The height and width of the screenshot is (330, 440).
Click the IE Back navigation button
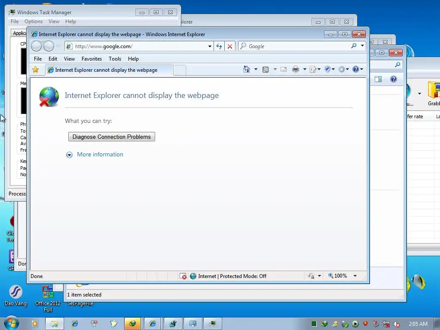pyautogui.click(x=37, y=46)
